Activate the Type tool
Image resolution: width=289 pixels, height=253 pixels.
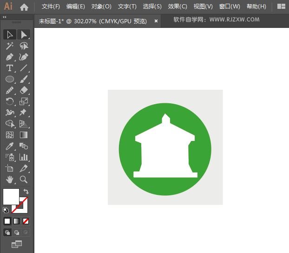(10, 68)
